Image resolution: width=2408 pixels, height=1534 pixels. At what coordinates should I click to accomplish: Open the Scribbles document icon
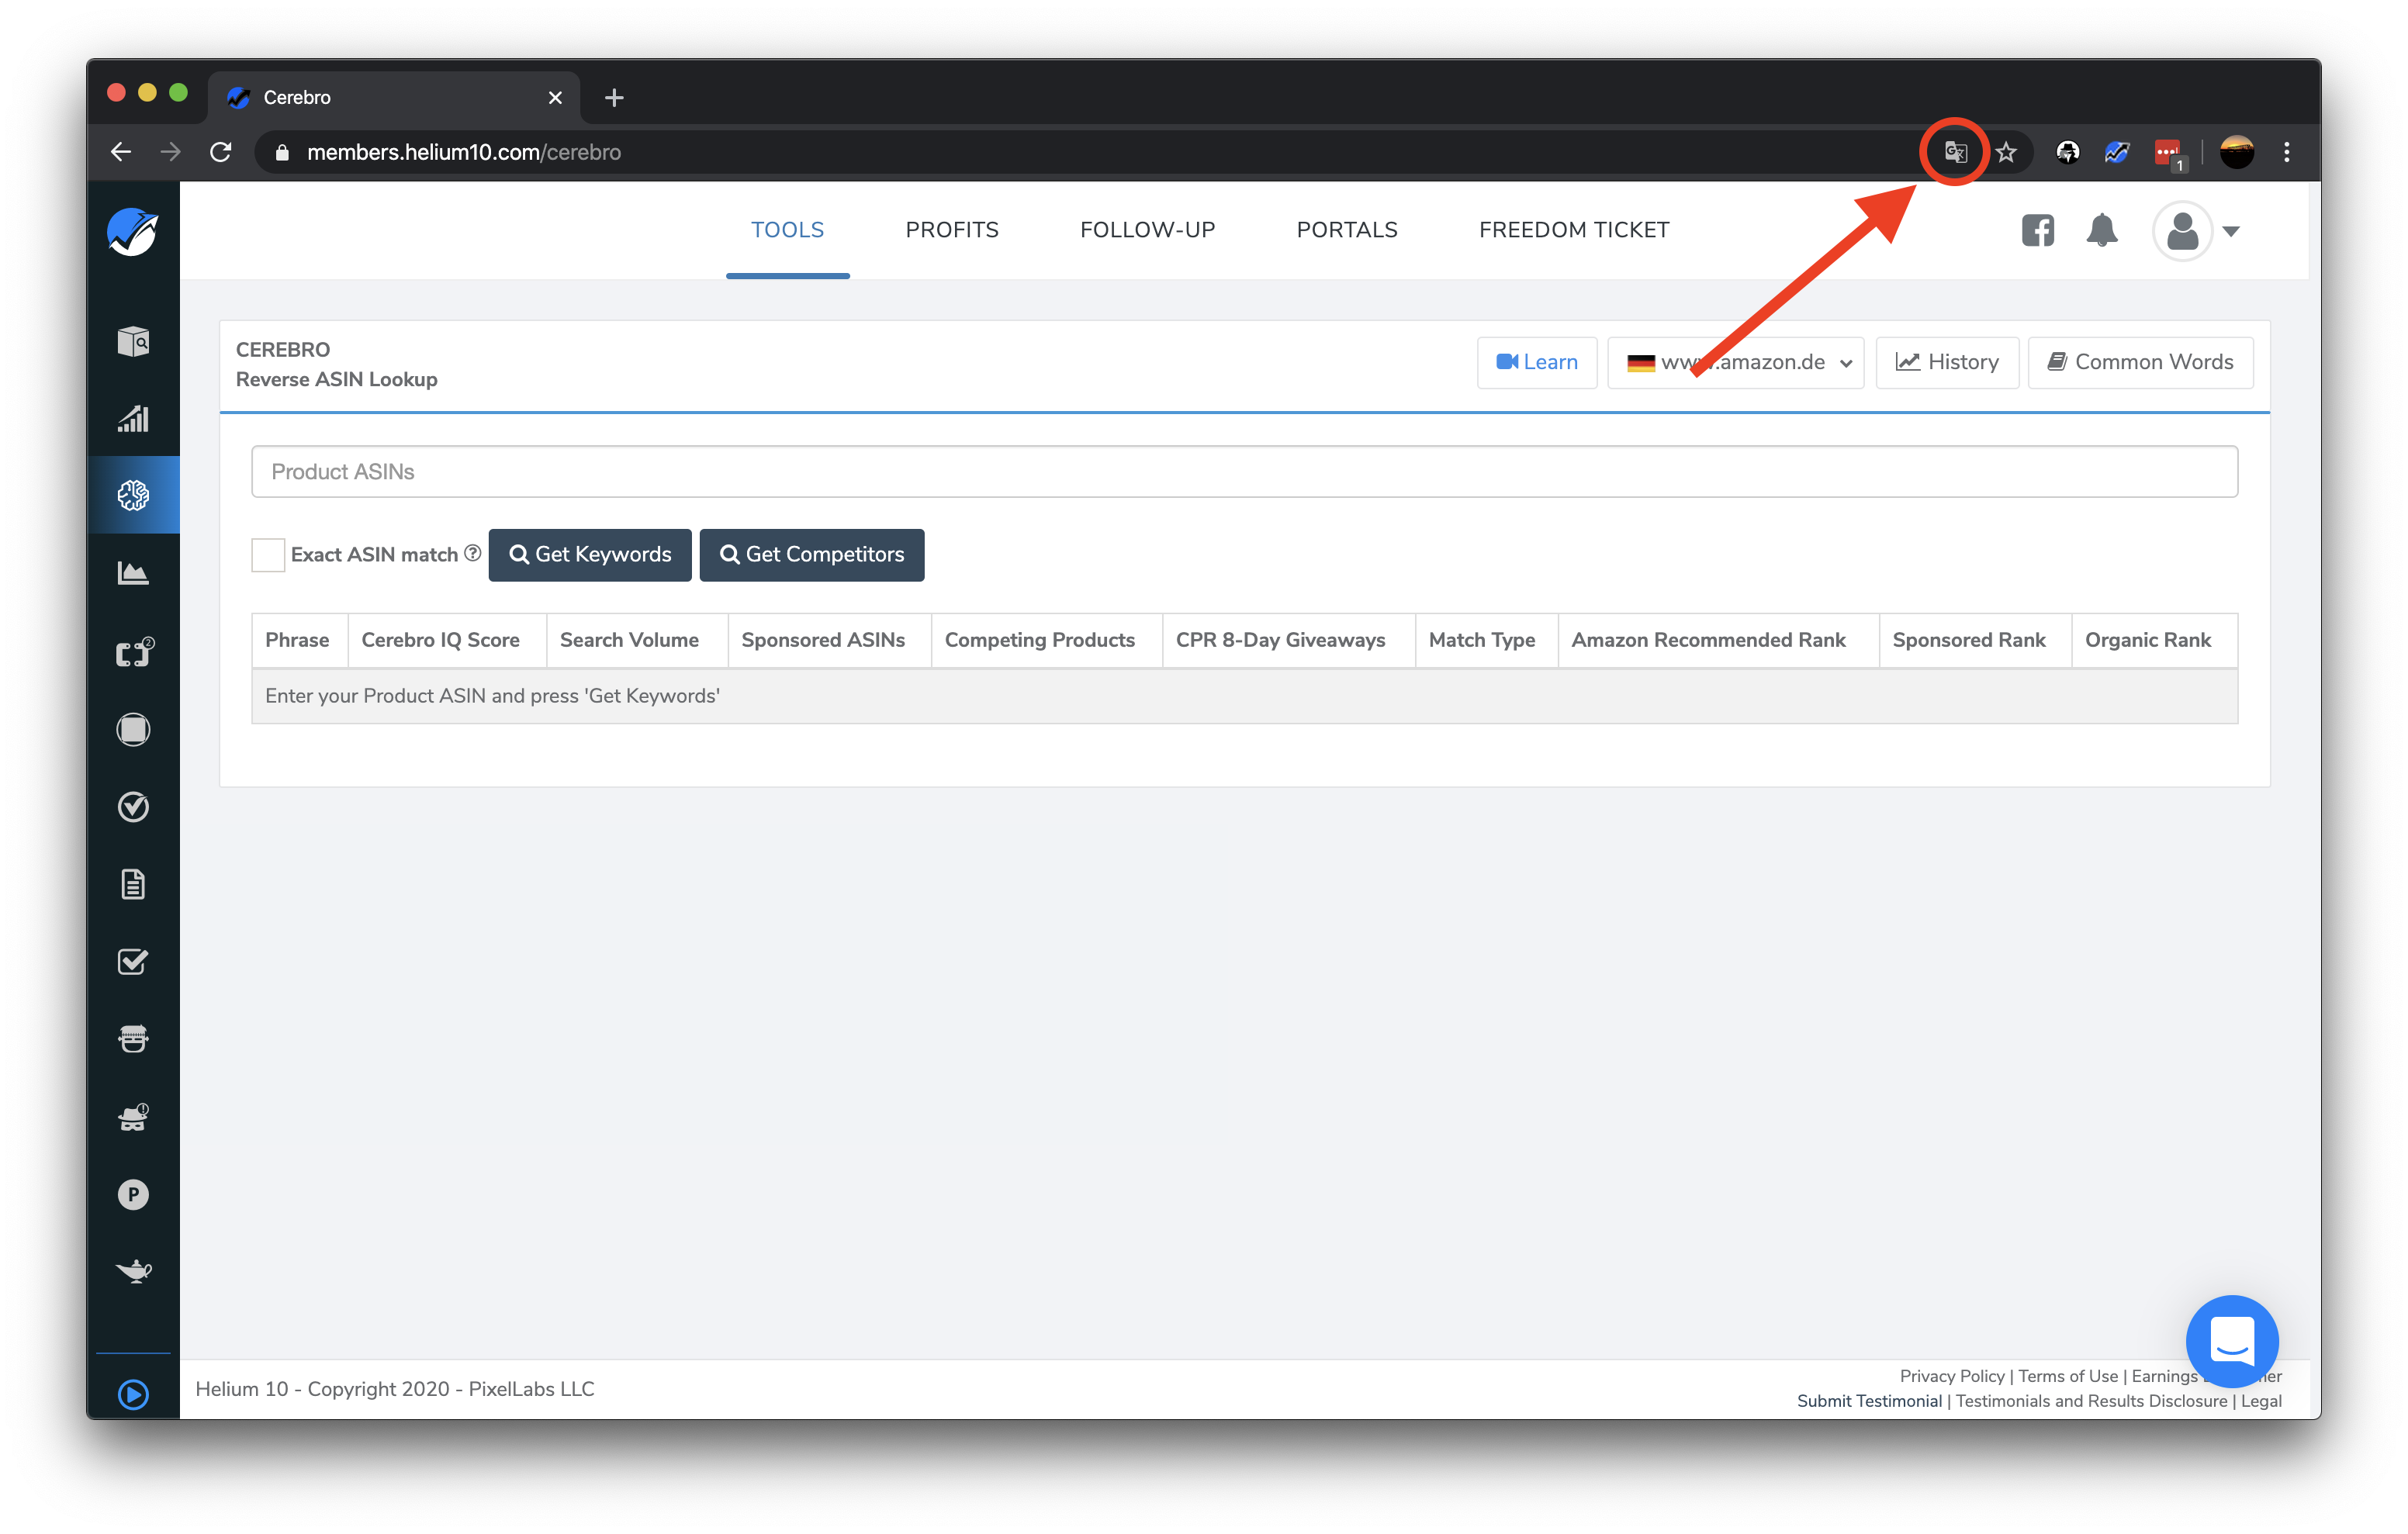click(133, 883)
